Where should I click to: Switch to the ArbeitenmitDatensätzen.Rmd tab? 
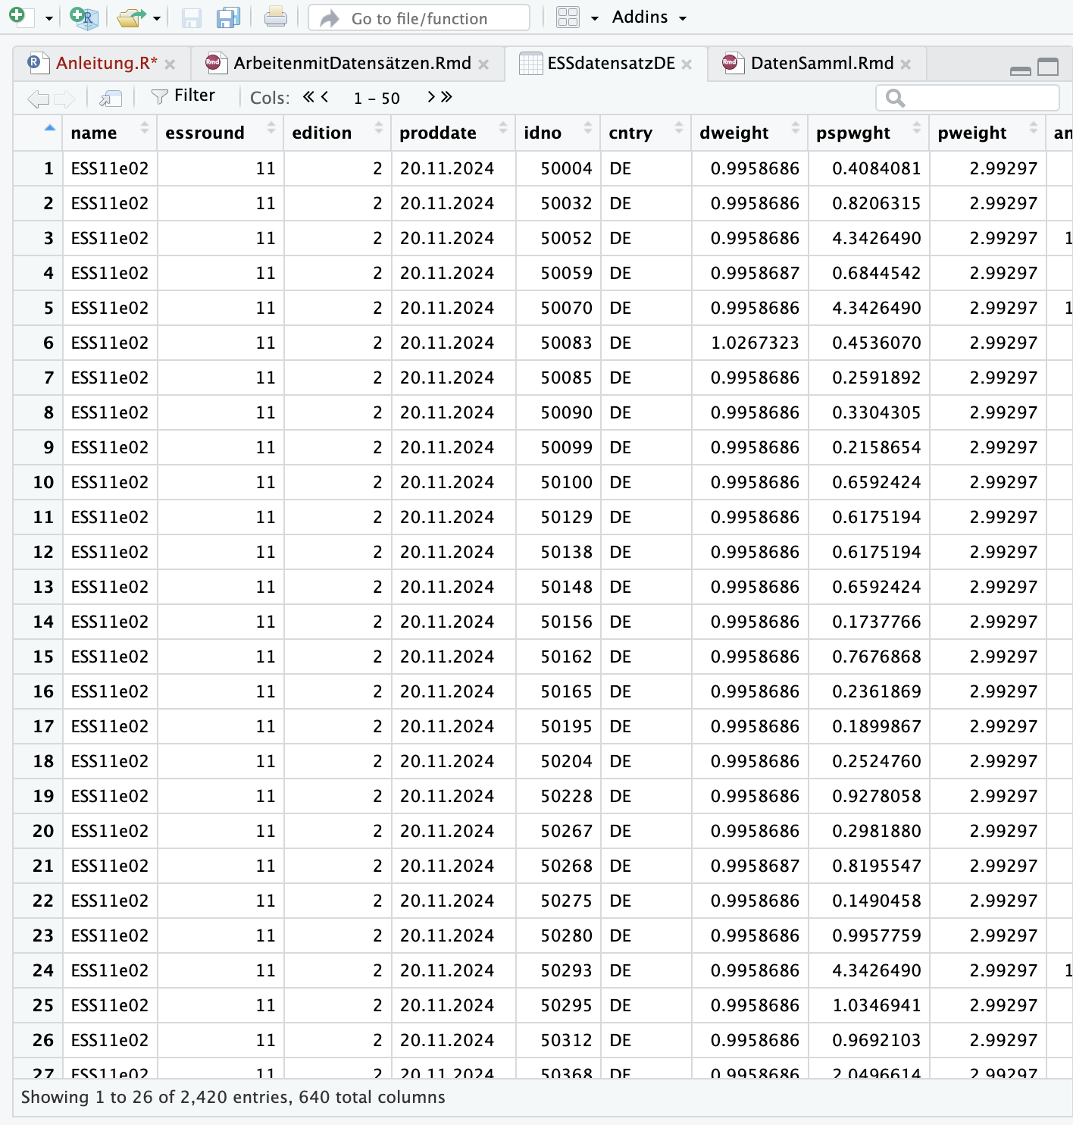[x=352, y=64]
